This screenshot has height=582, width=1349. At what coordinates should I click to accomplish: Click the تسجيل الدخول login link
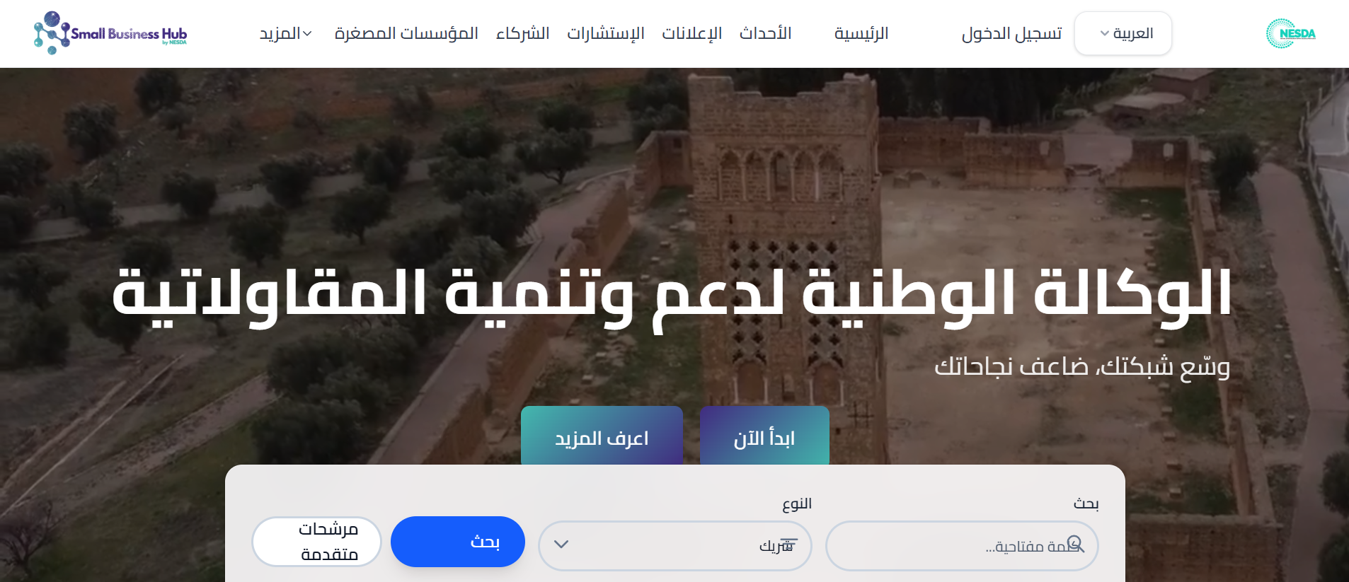coord(1011,33)
